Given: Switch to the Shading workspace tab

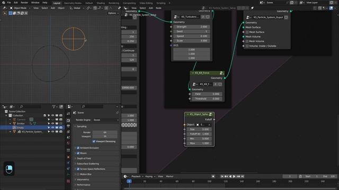Looking at the screenshot, I should (x=101, y=3).
